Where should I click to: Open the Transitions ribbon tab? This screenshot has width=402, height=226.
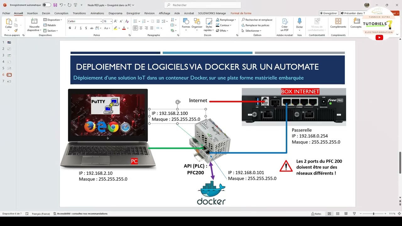(x=79, y=13)
